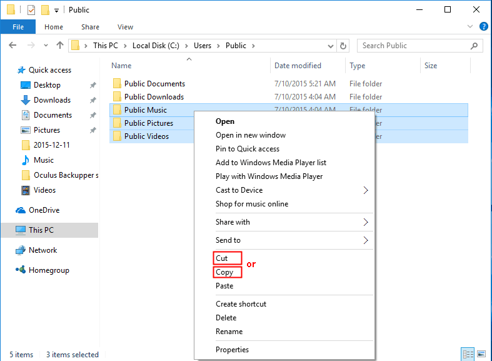Open the Help question mark icon
492x361 pixels.
(483, 27)
